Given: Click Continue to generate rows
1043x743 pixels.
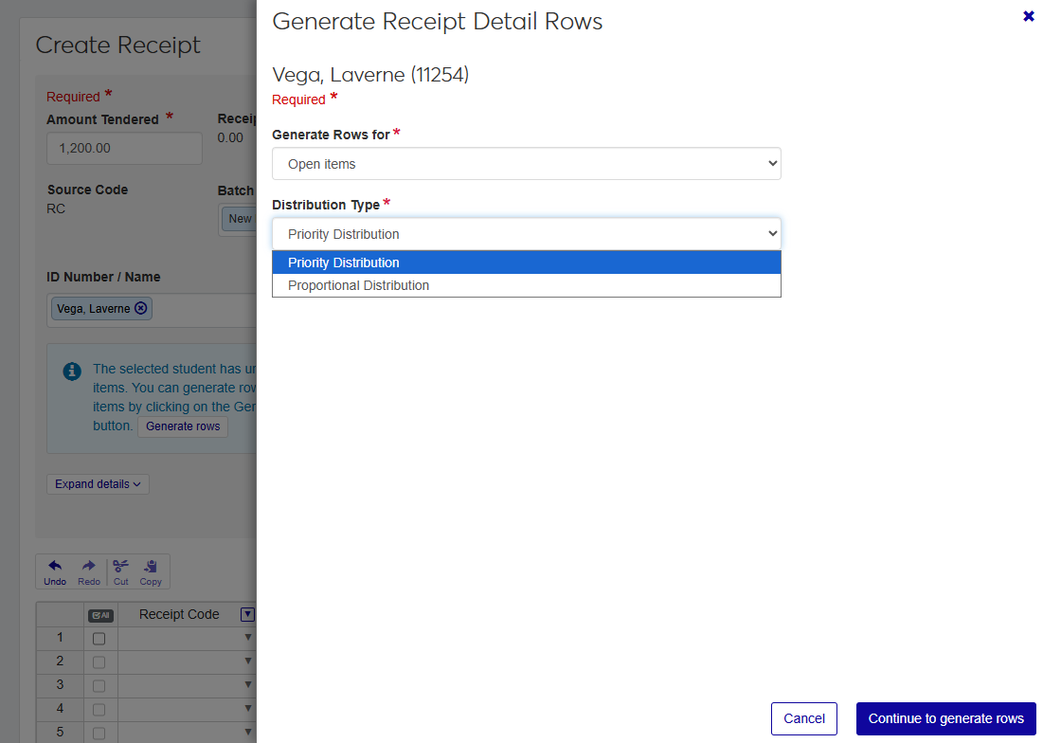Looking at the screenshot, I should pos(945,718).
